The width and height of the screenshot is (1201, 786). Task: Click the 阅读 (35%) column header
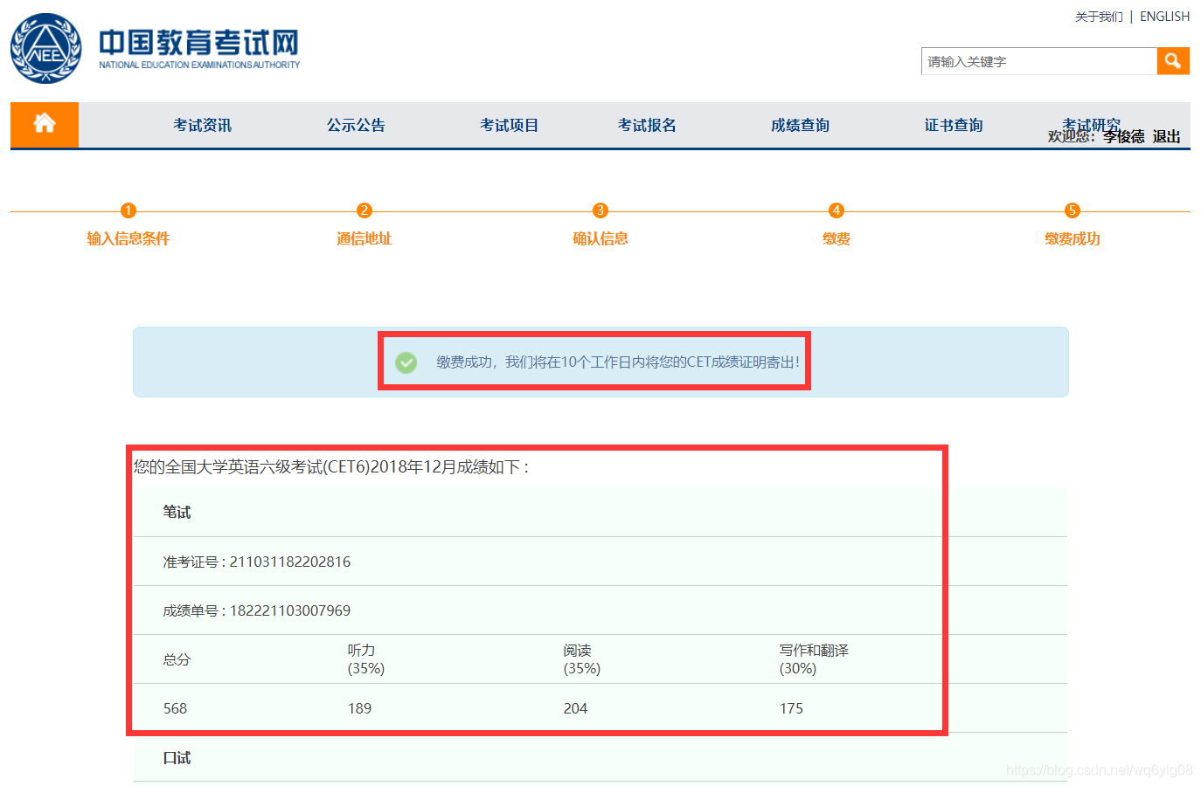(x=582, y=659)
